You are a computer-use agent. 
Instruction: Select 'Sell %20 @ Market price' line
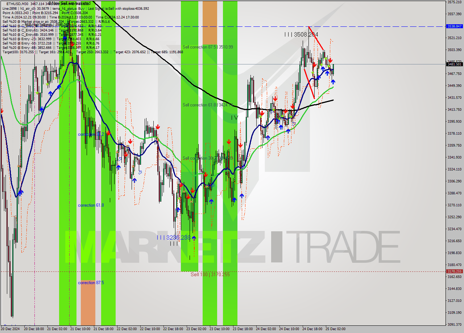click(56, 21)
